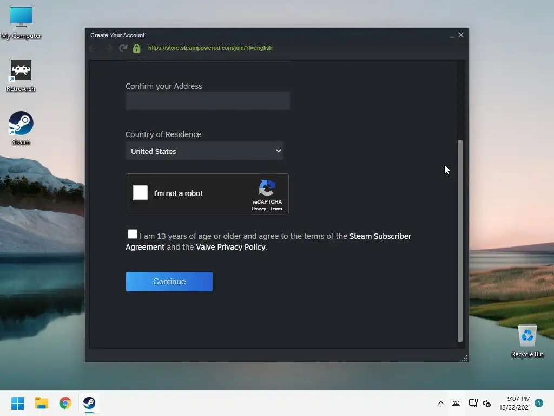
Task: Open the reCAPTCHA Privacy link
Action: click(x=258, y=209)
